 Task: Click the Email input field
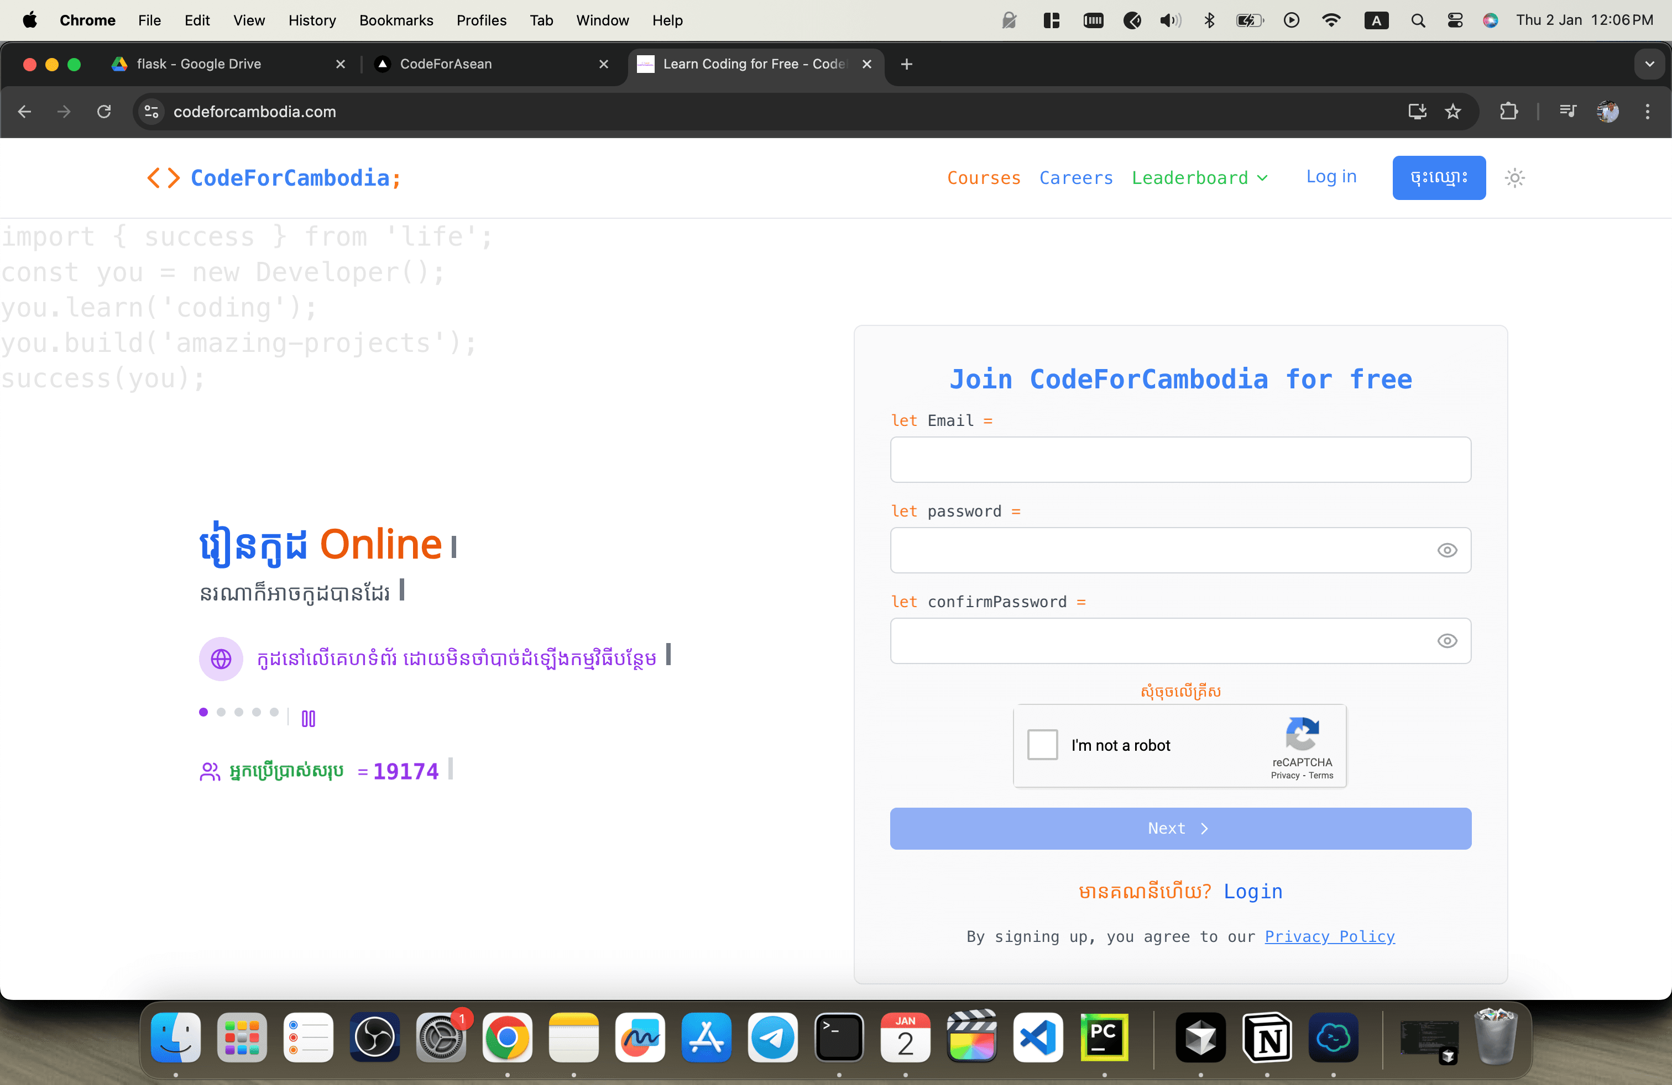[x=1181, y=459]
